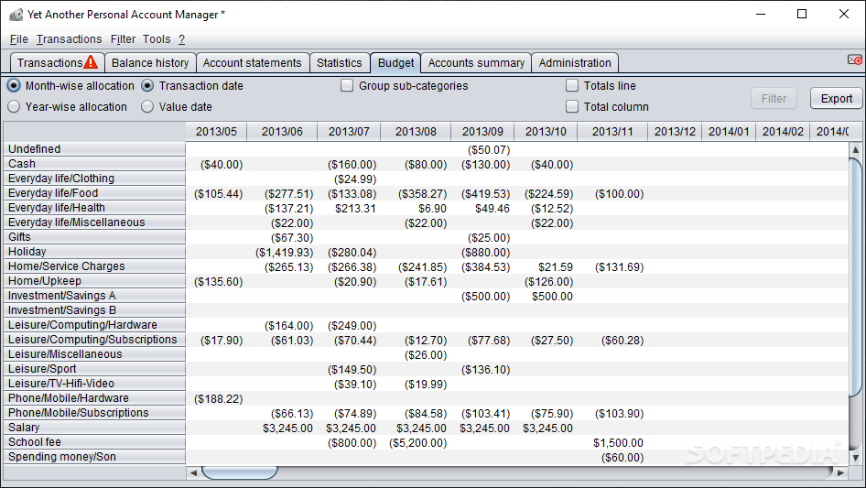Click the warning icon on the Transactions tab
This screenshot has width=866, height=488.
point(91,62)
